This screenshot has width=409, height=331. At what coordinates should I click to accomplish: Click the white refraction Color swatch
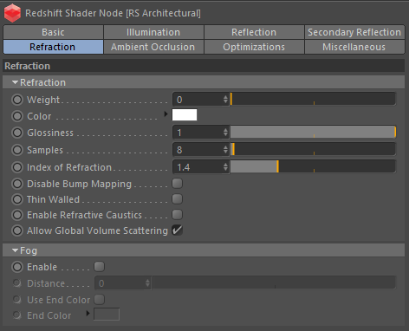tap(185, 114)
